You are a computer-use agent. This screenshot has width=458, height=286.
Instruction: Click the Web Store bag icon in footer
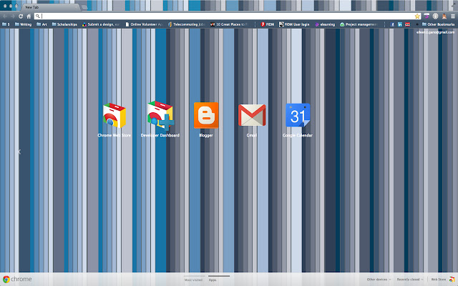(x=452, y=280)
